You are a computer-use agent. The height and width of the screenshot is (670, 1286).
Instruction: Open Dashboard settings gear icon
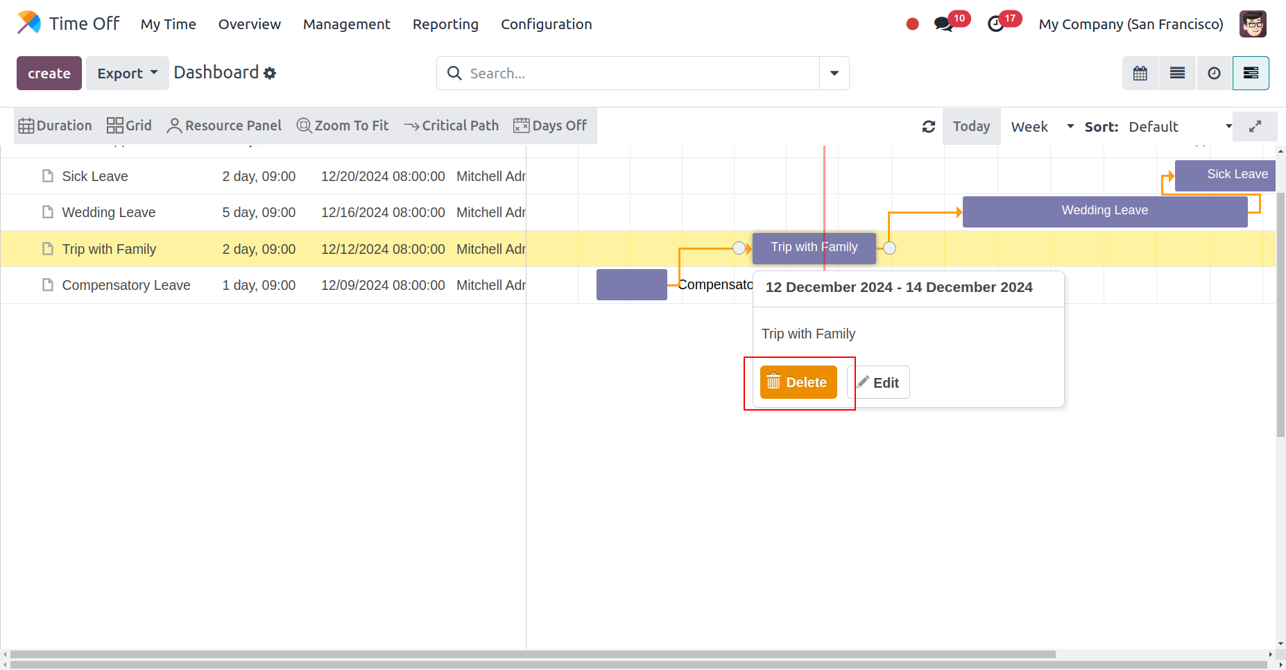pyautogui.click(x=270, y=74)
